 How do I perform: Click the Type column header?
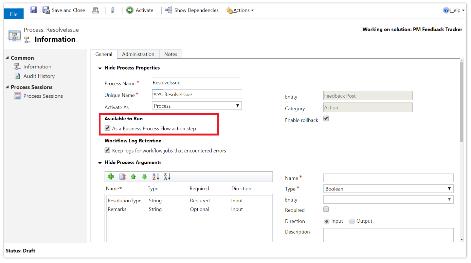[x=153, y=188]
